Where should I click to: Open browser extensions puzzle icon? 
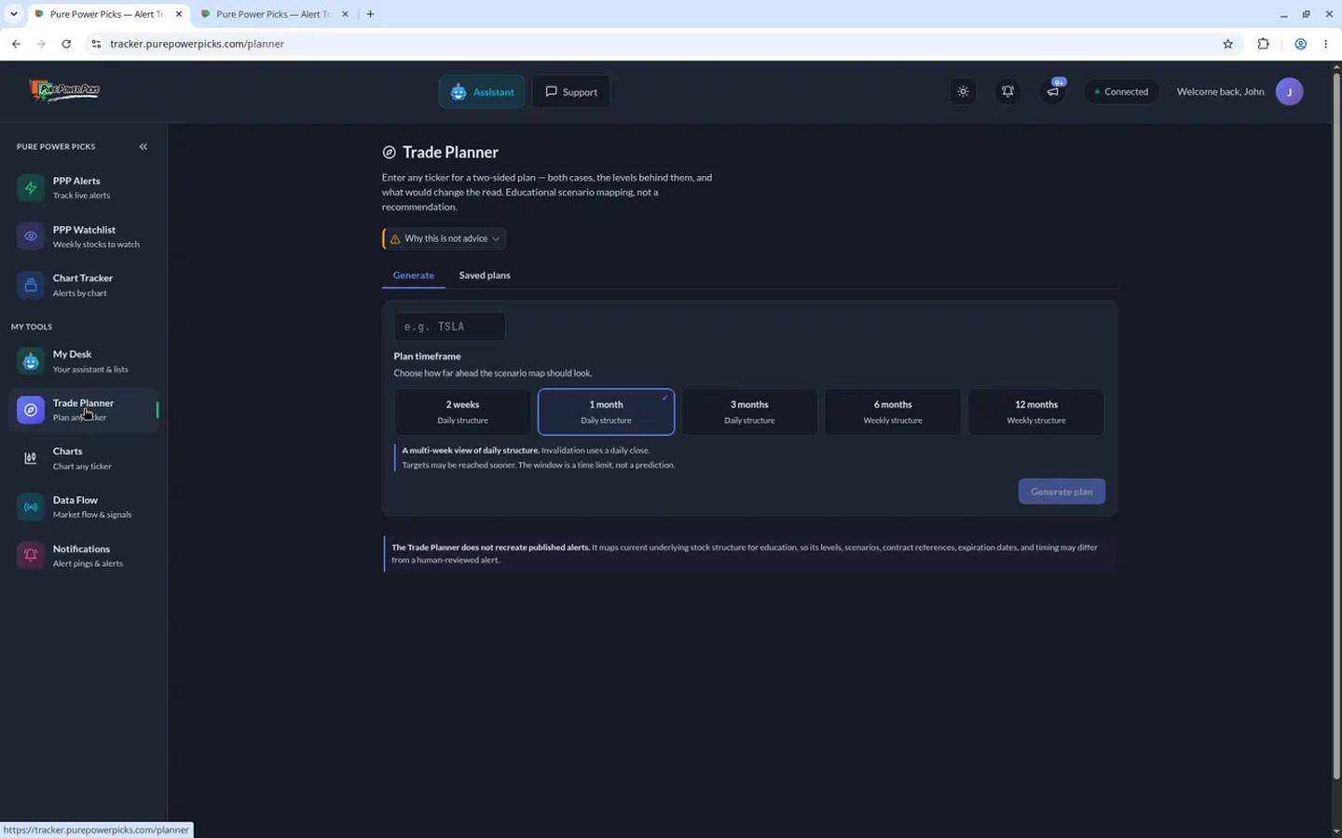click(1264, 44)
